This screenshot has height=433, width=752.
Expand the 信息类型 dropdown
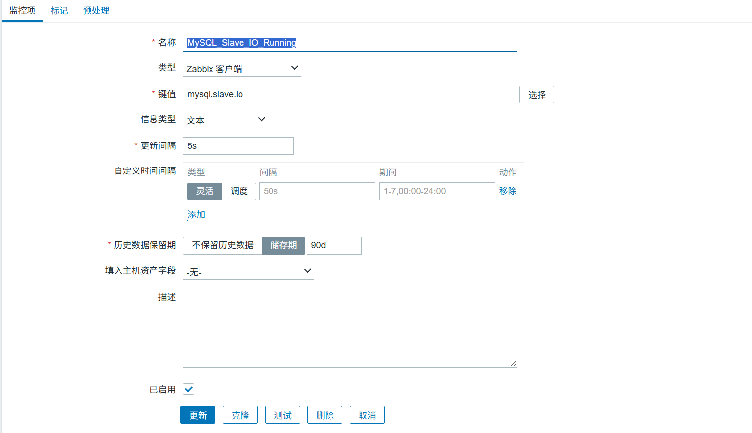pyautogui.click(x=225, y=119)
